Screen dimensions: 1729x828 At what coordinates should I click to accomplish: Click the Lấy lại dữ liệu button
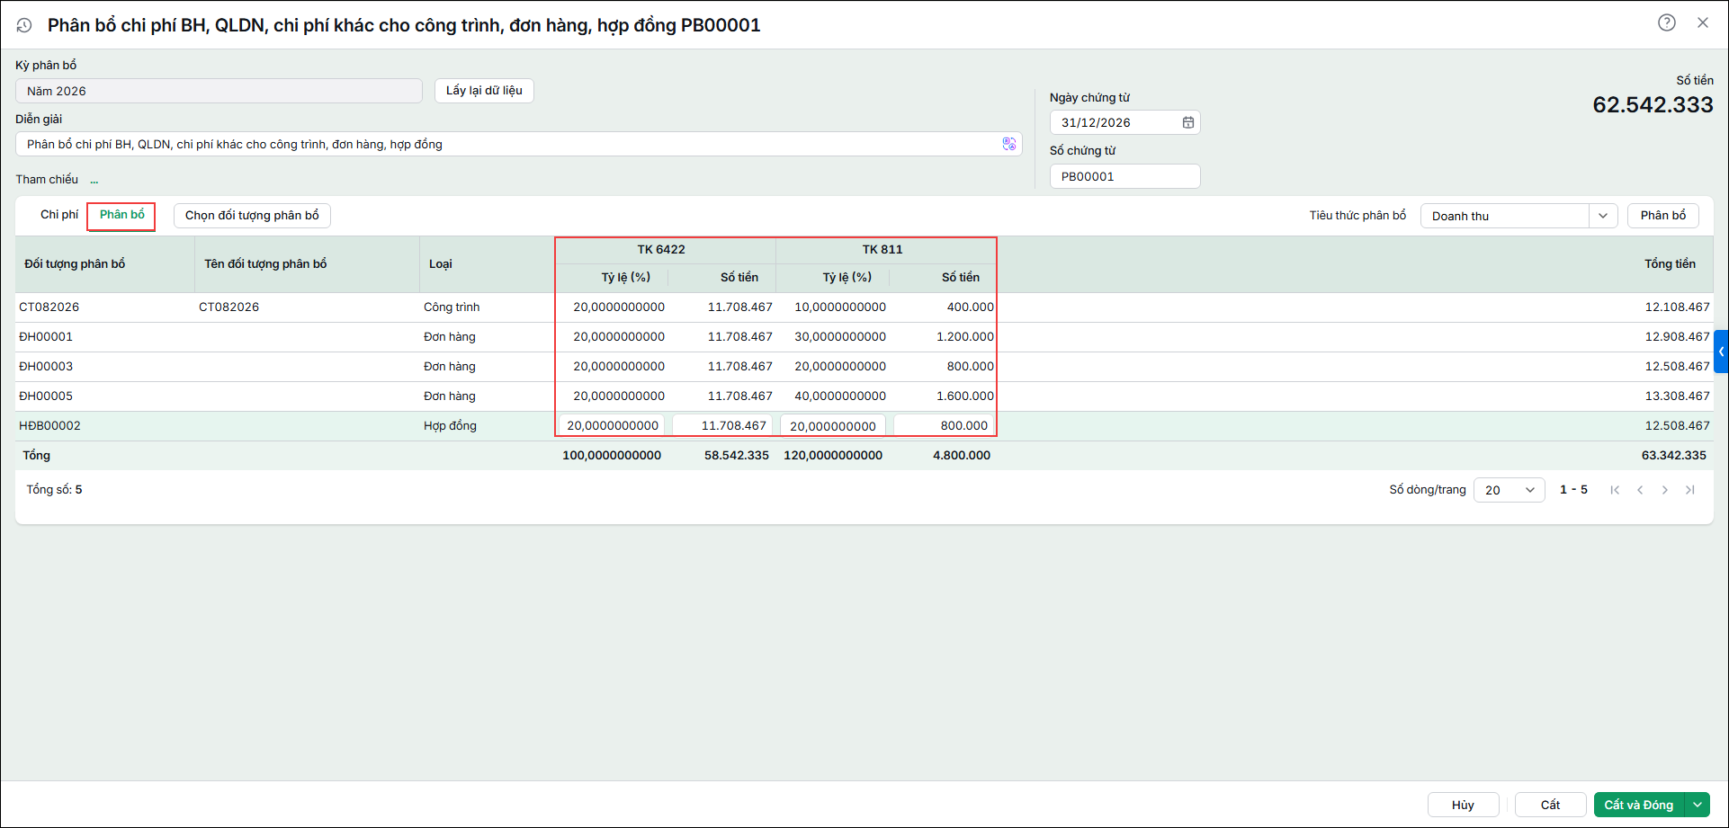(484, 91)
